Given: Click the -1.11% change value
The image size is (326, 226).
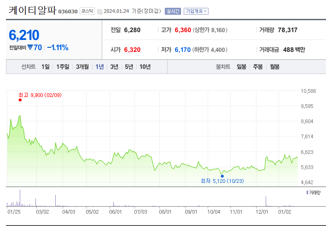Looking at the screenshot, I should click(58, 47).
